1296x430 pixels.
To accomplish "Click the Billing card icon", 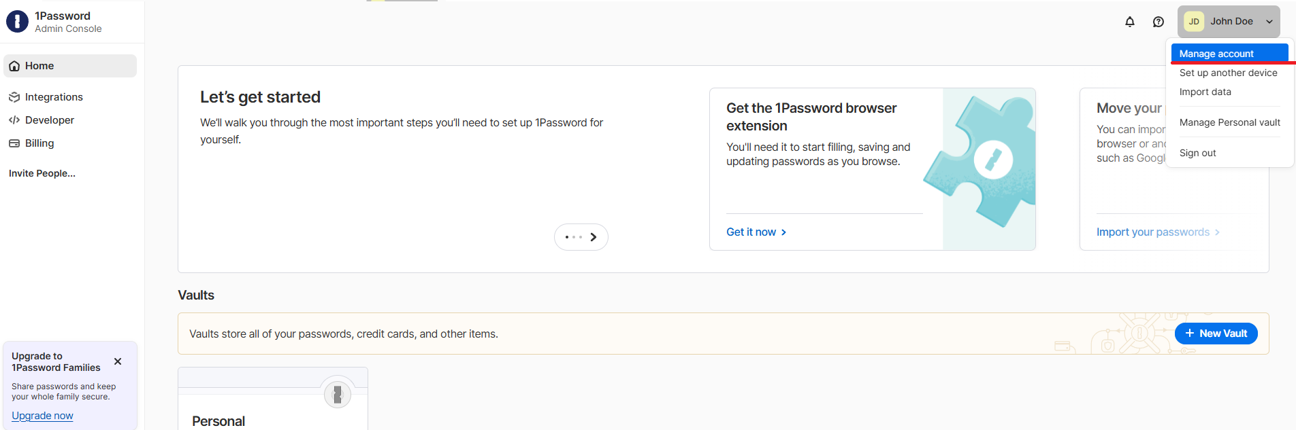I will coord(14,143).
